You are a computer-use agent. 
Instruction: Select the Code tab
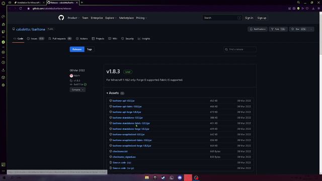(x=18, y=39)
